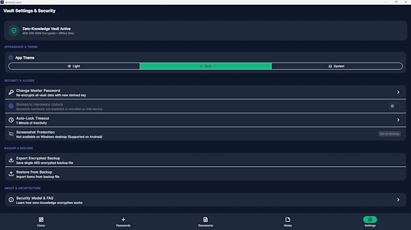Screen dimensions: 411x230
Task: Click the Documents label in bottom navigation
Action: point(205,226)
